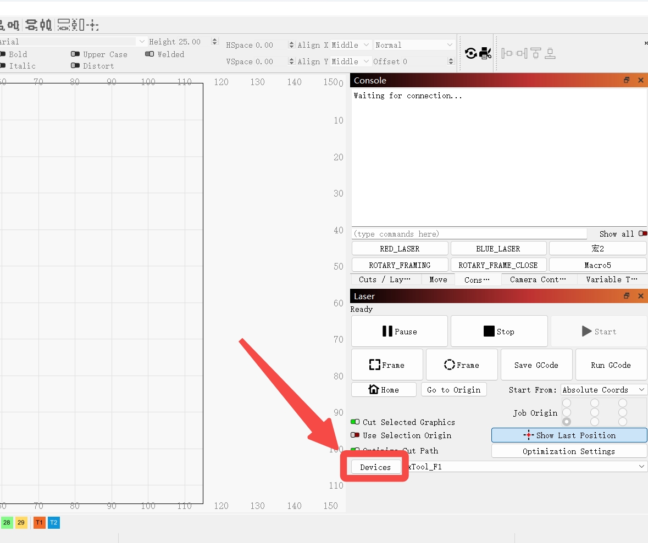Pause the laser job
The width and height of the screenshot is (648, 543).
click(x=399, y=331)
